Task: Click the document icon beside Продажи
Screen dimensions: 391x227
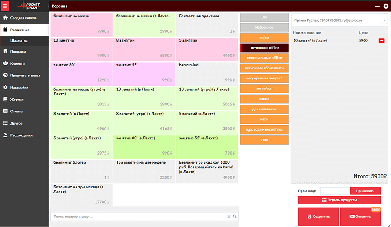Action: tap(6, 51)
